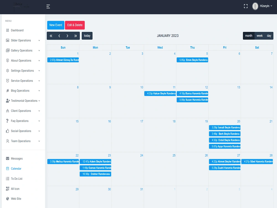
Task: Click the Edit & Delete button
Action: 75,25
